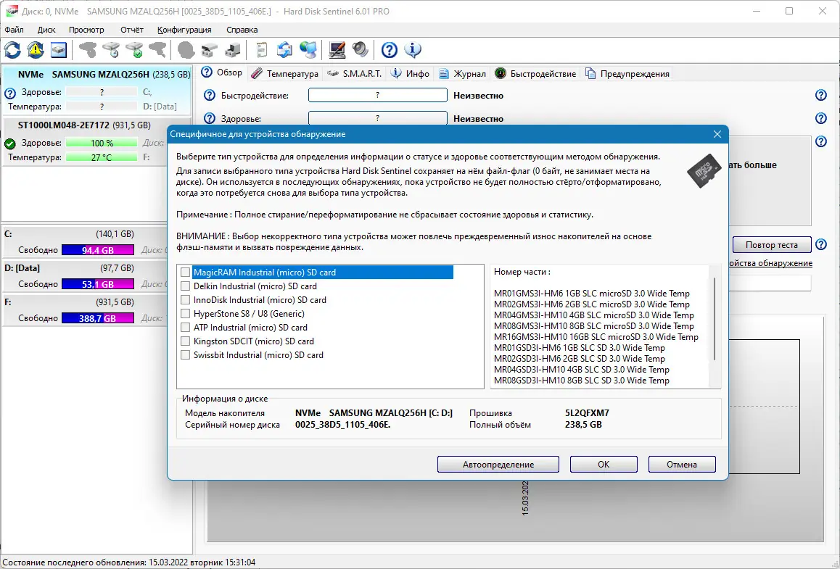Click the text report document icon

pos(261,50)
